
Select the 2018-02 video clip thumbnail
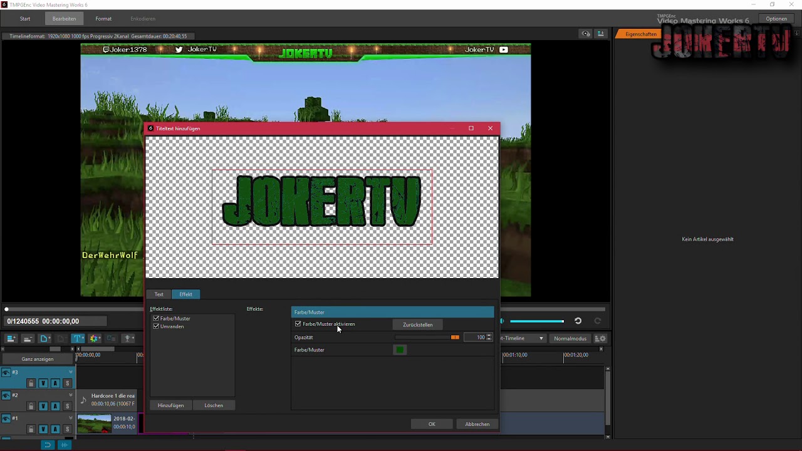[x=94, y=423]
